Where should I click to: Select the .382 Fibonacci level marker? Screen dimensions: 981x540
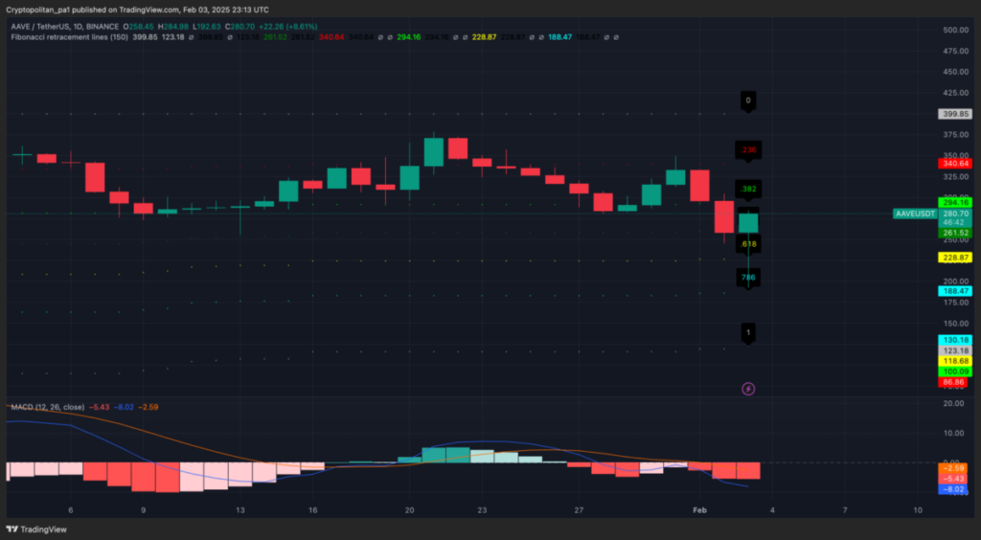pyautogui.click(x=749, y=189)
